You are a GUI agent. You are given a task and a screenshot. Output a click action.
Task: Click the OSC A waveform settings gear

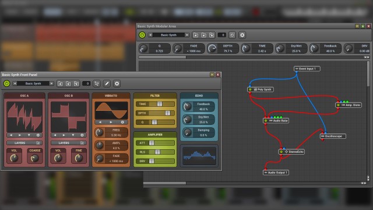click(38, 135)
